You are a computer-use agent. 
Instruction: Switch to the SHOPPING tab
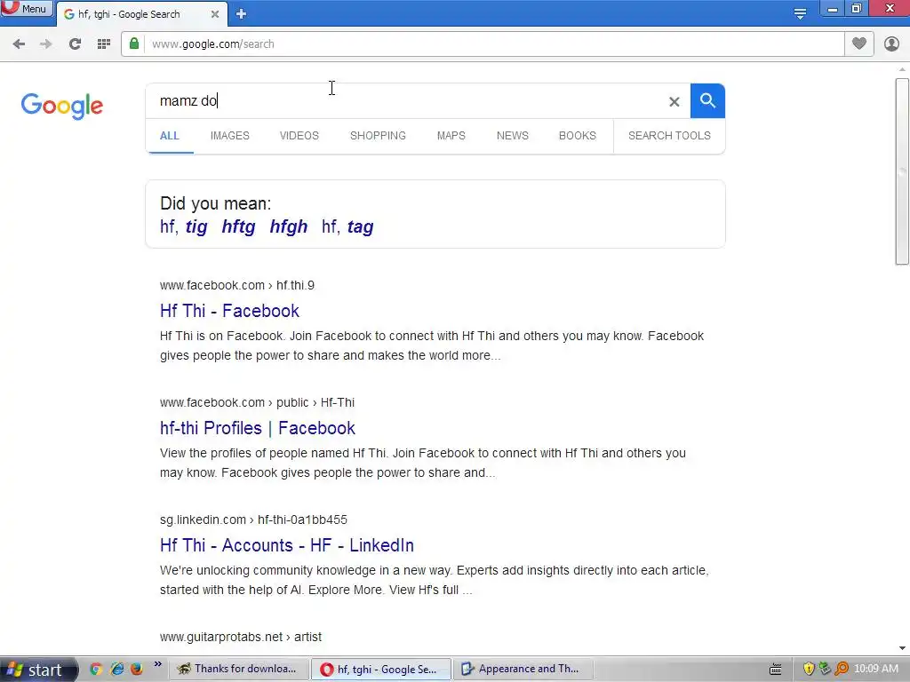[378, 136]
